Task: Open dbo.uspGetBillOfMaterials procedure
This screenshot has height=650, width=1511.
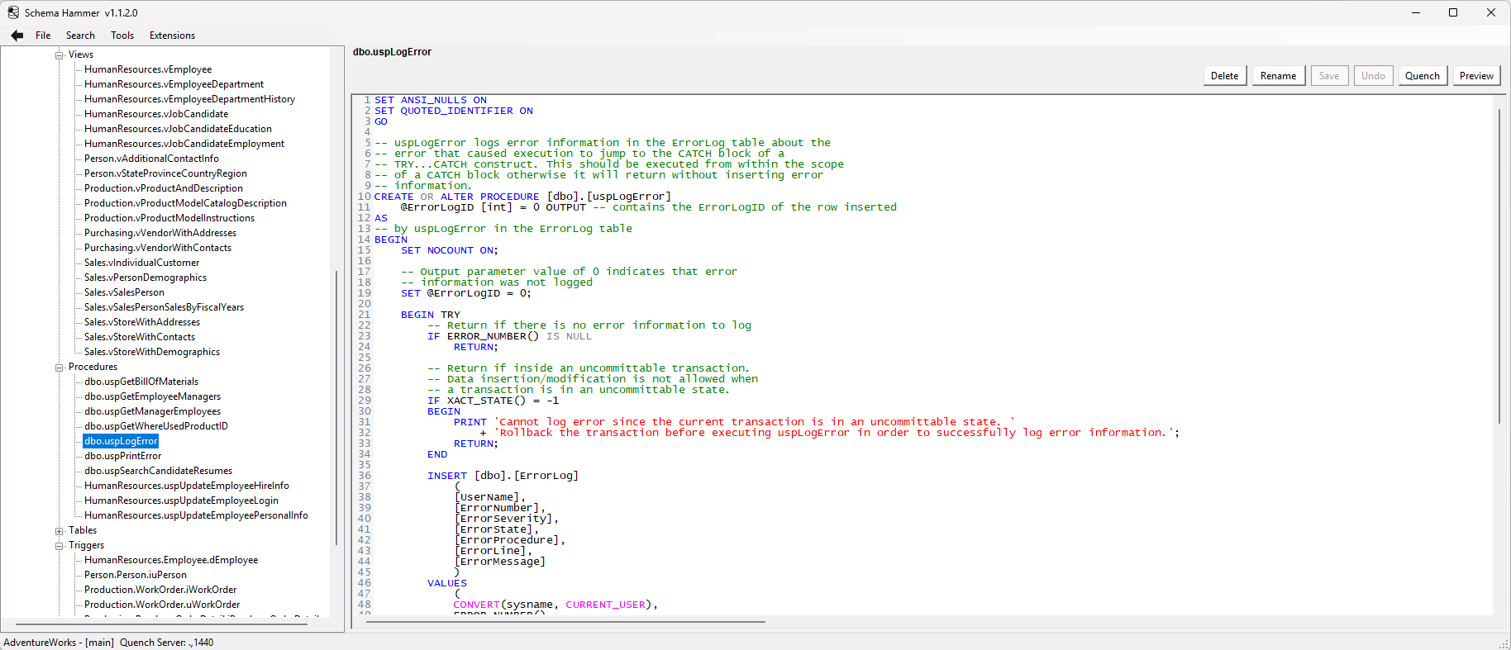Action: tap(141, 382)
